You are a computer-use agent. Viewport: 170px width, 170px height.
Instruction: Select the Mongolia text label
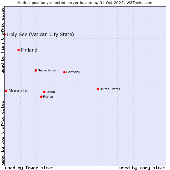tap(18, 91)
